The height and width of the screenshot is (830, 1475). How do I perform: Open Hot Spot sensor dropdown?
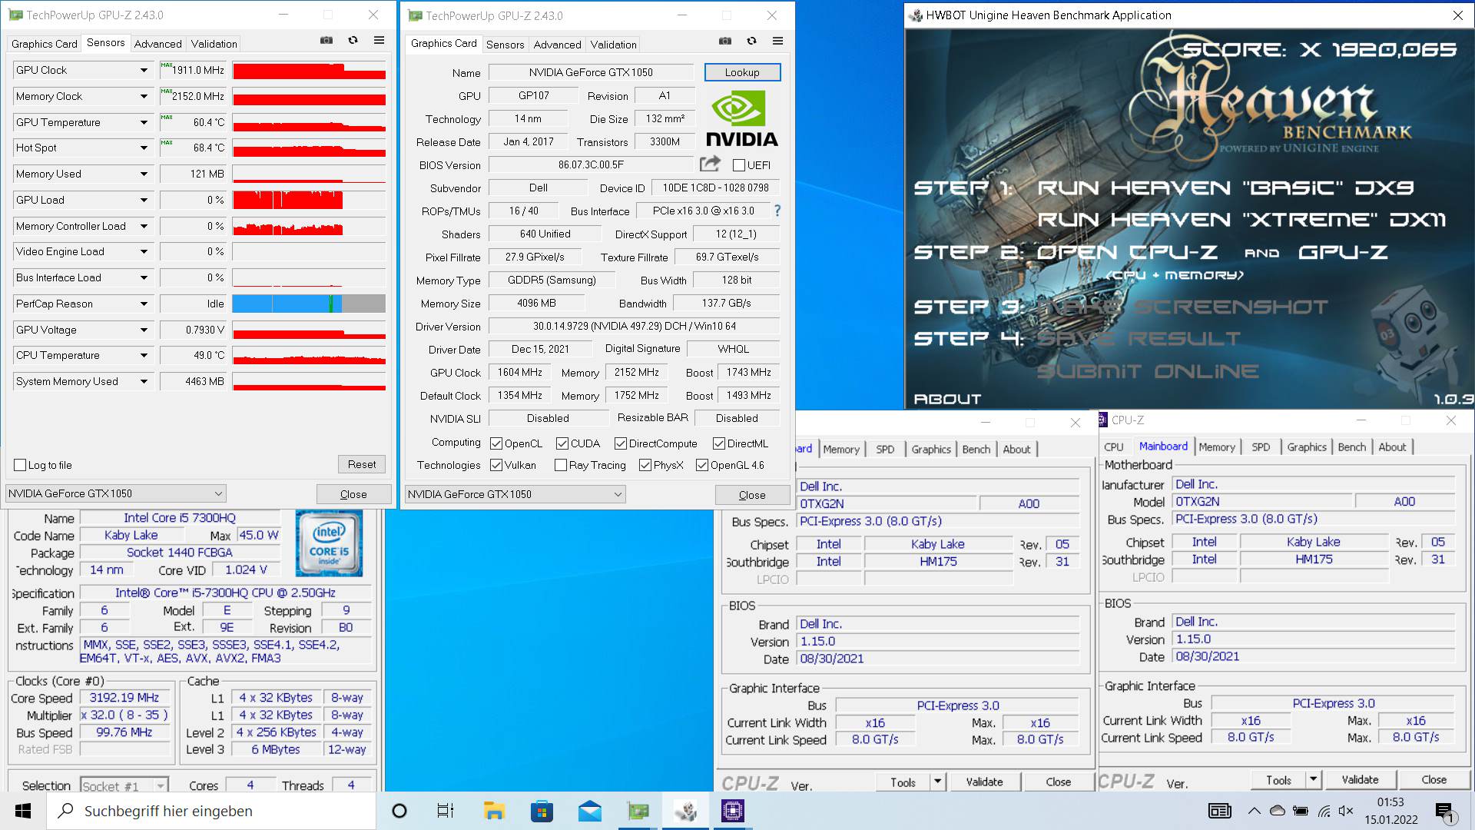(144, 148)
